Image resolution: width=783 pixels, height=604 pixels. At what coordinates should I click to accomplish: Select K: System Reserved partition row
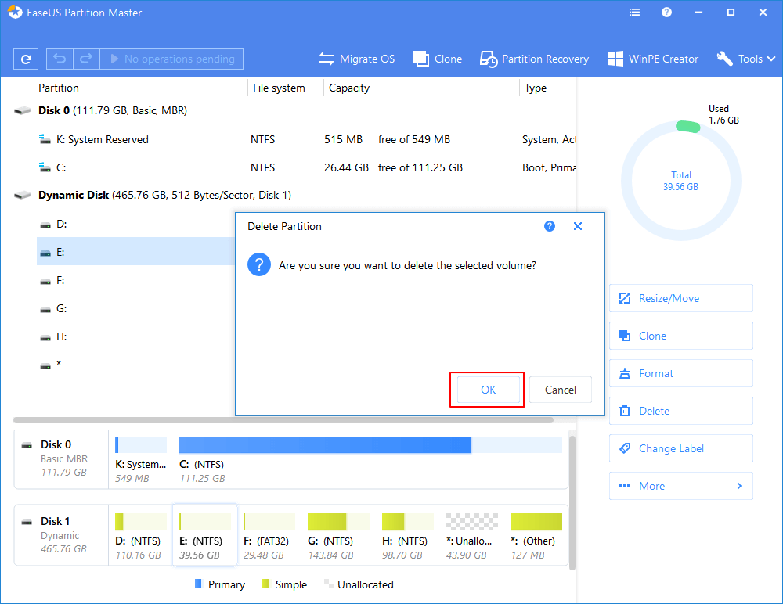(x=306, y=139)
